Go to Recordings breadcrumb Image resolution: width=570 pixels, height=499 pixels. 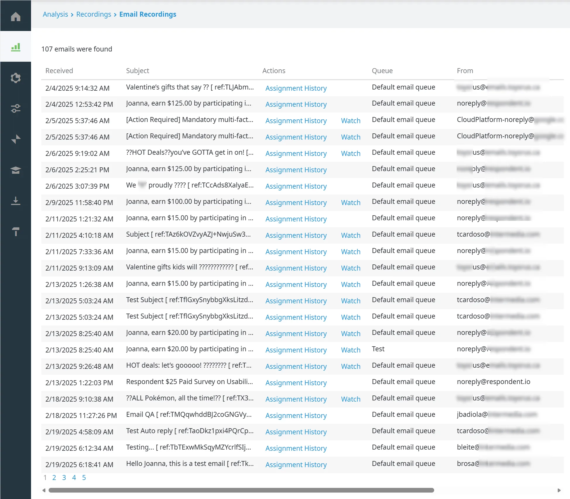click(94, 14)
